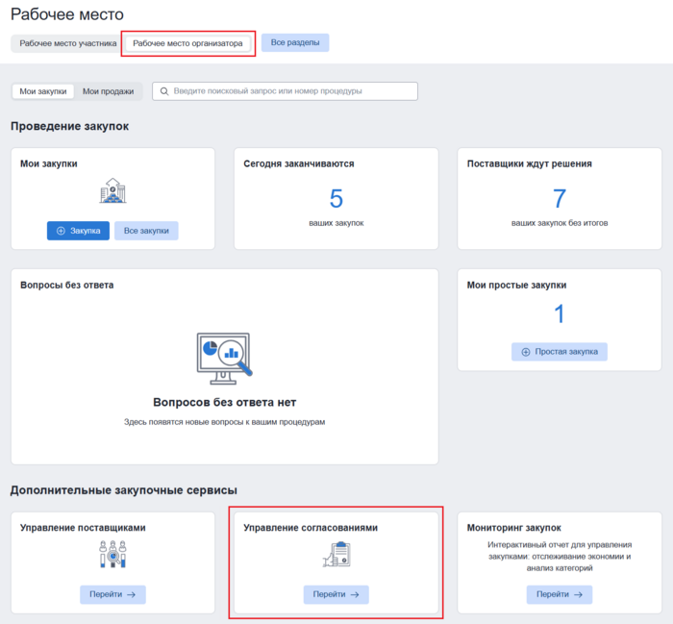673x624 pixels.
Task: Click the number 7 in Поставщики ждут решения
Action: click(559, 199)
